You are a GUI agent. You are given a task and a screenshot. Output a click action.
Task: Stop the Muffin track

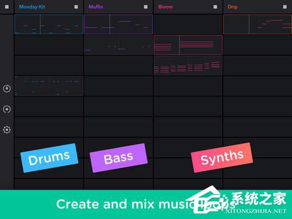click(x=145, y=7)
